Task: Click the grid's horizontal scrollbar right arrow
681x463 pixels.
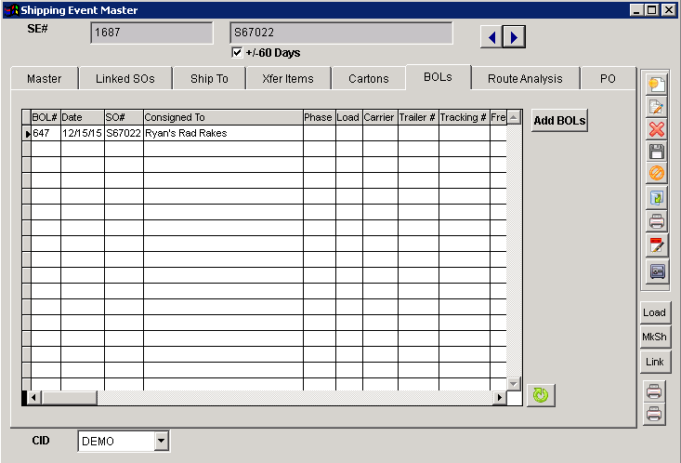Action: click(499, 398)
